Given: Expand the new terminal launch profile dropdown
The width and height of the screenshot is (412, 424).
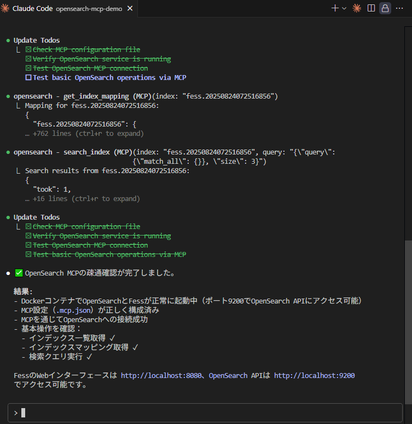Looking at the screenshot, I should tap(344, 8).
